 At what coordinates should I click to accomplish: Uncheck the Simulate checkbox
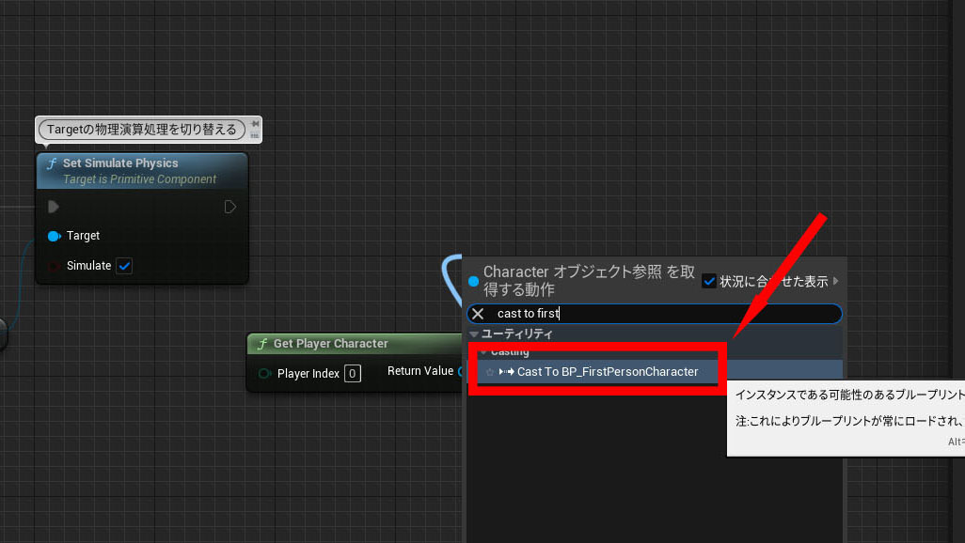tap(124, 266)
